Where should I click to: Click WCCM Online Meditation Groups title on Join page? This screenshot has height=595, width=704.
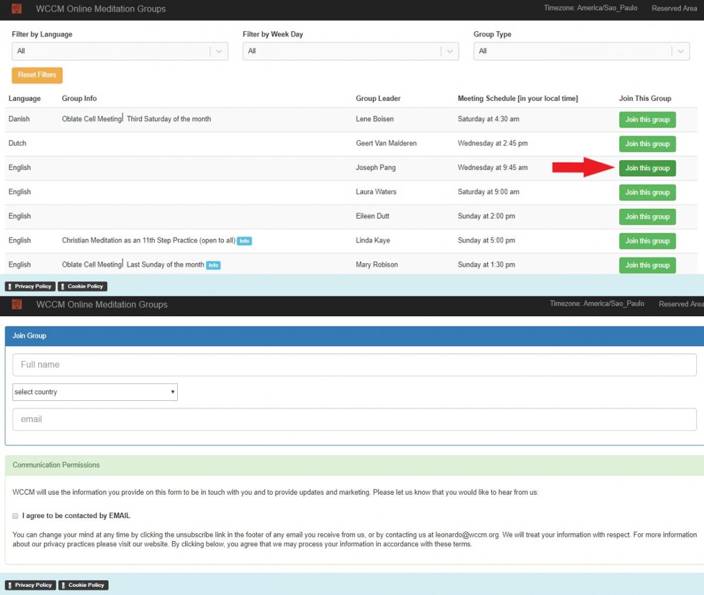(x=102, y=305)
